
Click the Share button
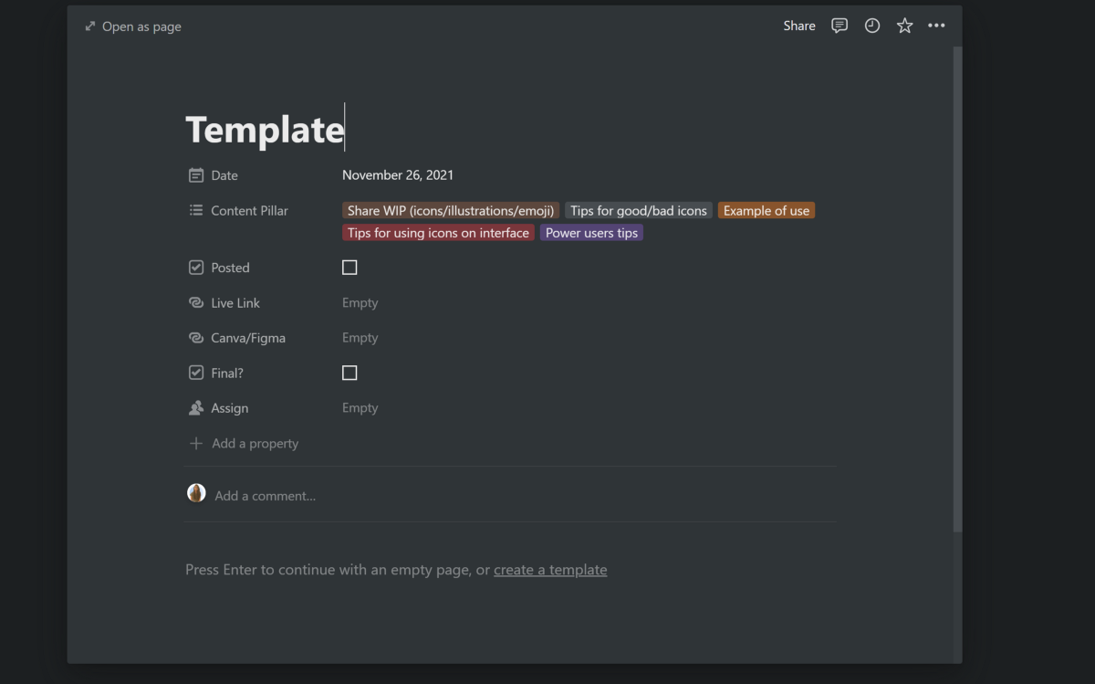pyautogui.click(x=798, y=26)
